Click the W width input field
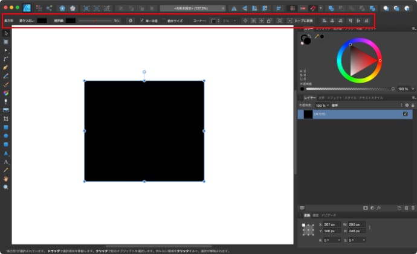Screen dimensions: 417x254 355,224
